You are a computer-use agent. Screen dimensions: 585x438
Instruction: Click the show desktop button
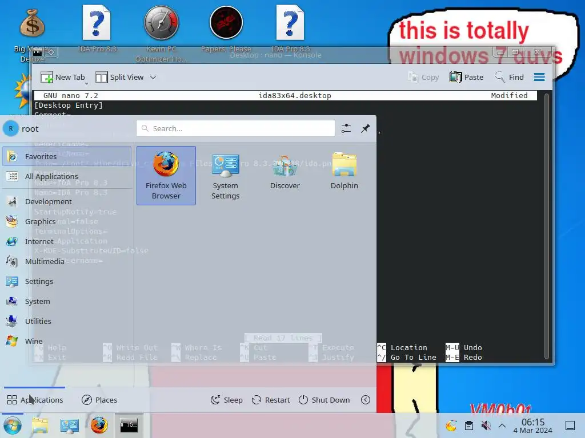coord(570,425)
